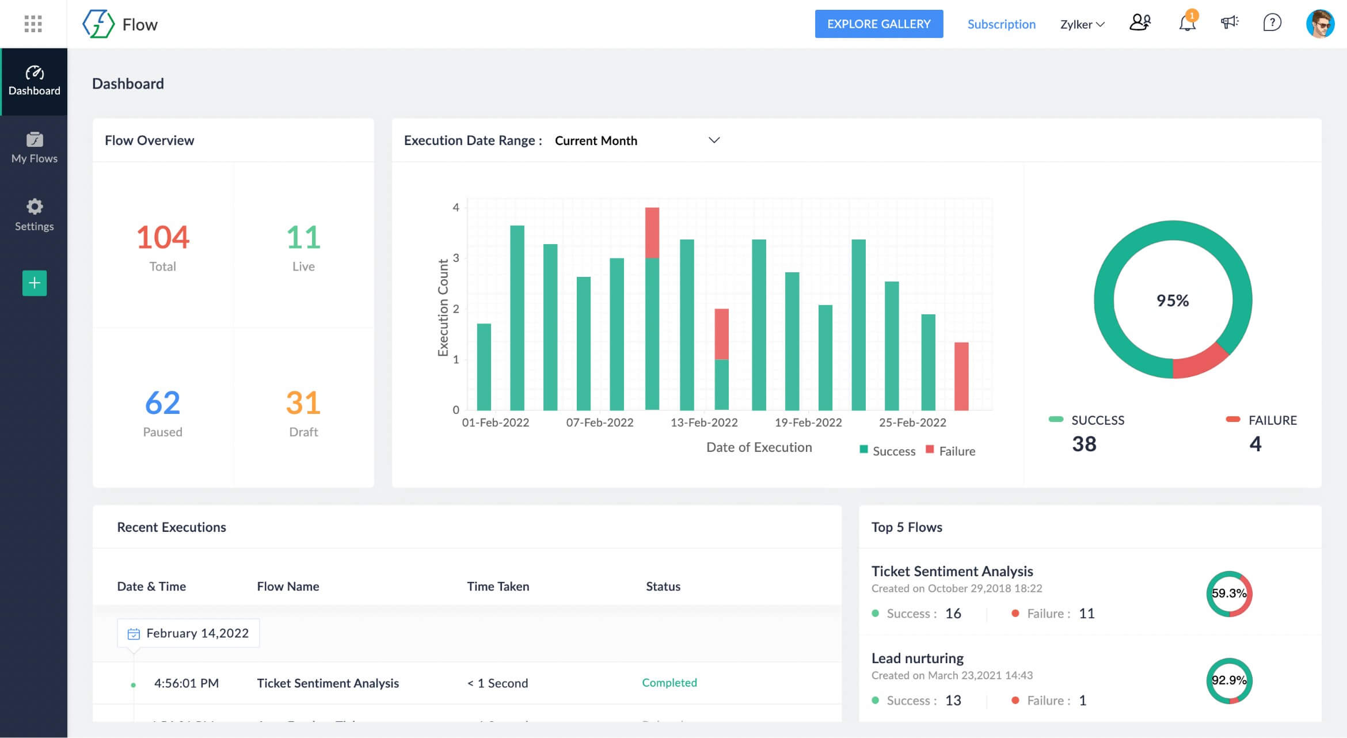Open the help question mark icon
1347x738 pixels.
point(1272,23)
